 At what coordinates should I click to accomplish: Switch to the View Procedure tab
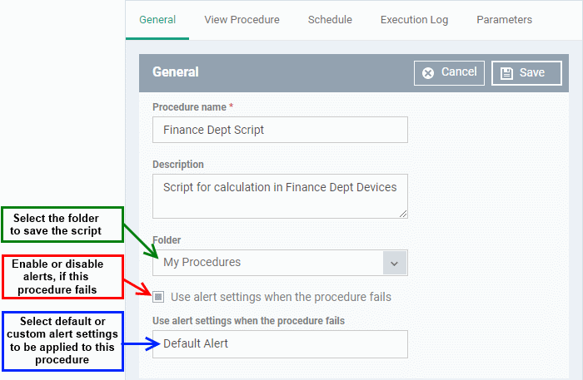242,20
